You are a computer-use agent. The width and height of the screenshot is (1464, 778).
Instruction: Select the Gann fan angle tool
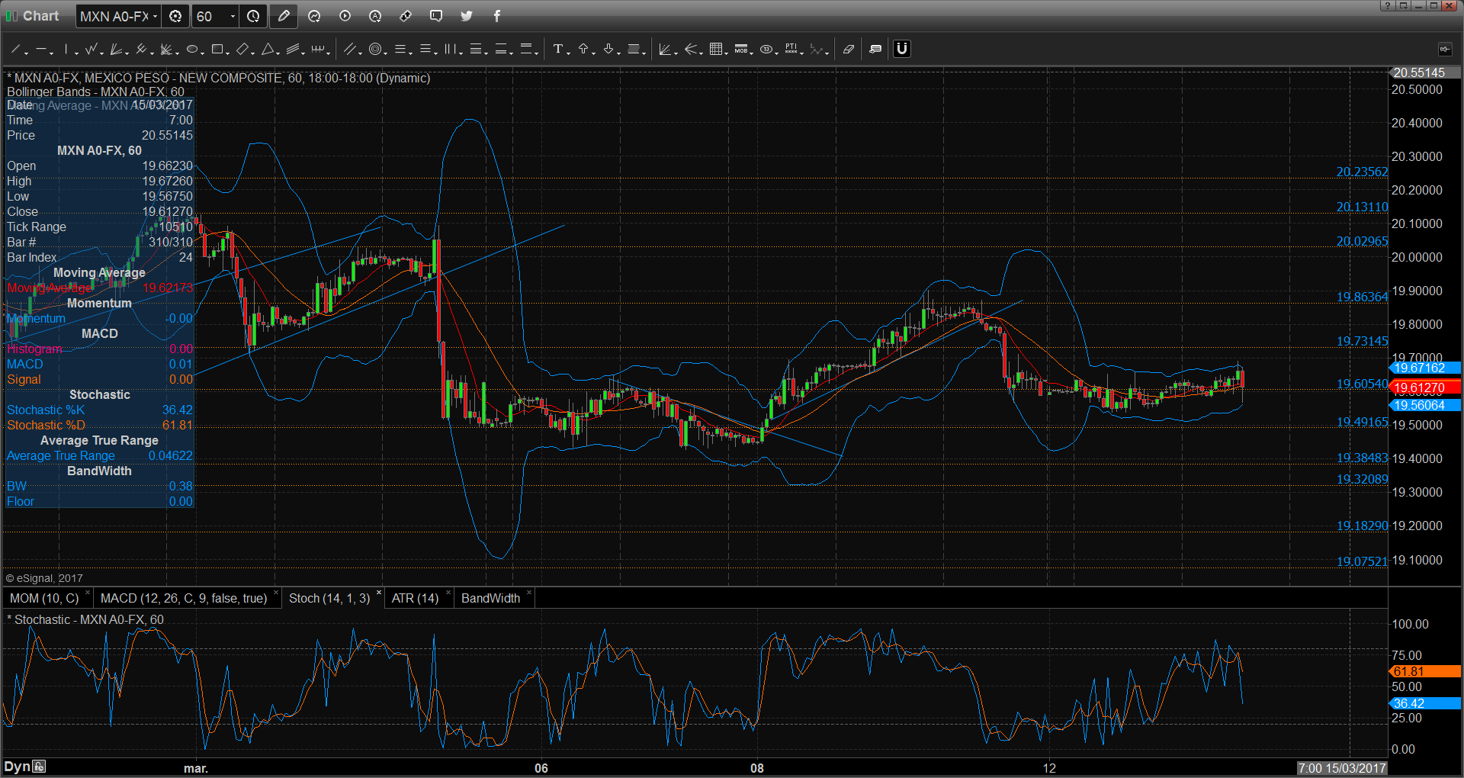(x=664, y=50)
